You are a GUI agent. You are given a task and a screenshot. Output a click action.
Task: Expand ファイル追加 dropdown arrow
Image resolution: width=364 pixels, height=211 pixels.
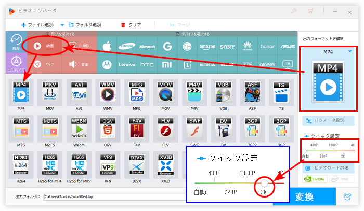coord(62,25)
